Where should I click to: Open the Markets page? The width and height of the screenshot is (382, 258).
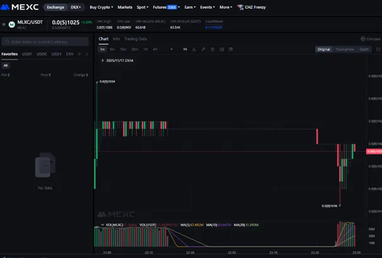(x=125, y=8)
